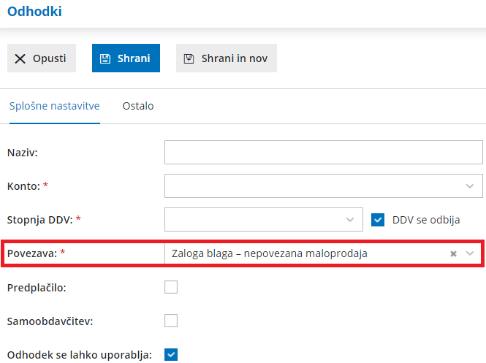This screenshot has width=486, height=363.
Task: Select the Splošne nastavitve tab
Action: [x=55, y=106]
